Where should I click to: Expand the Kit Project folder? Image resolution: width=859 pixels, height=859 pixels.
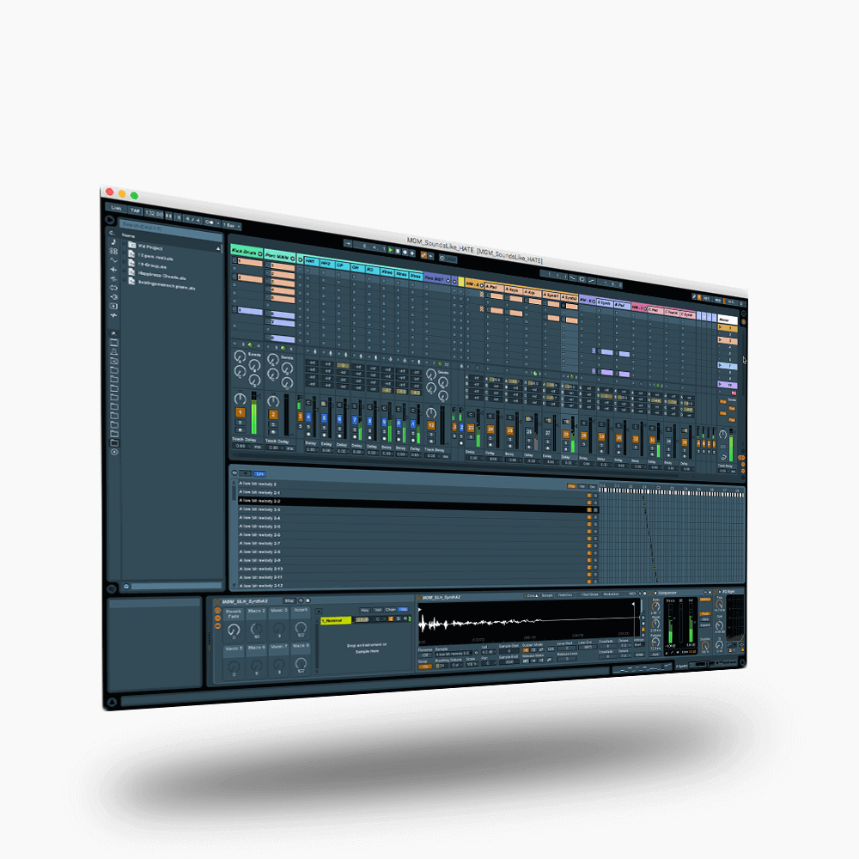pyautogui.click(x=125, y=244)
